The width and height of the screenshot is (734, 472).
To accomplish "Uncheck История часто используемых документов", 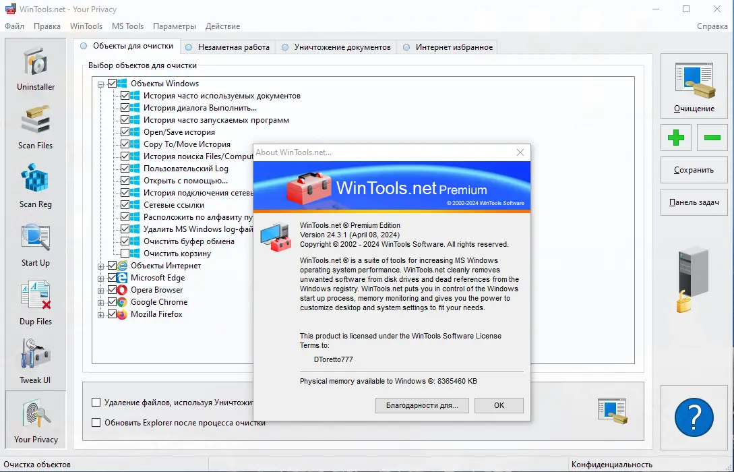I will [125, 96].
